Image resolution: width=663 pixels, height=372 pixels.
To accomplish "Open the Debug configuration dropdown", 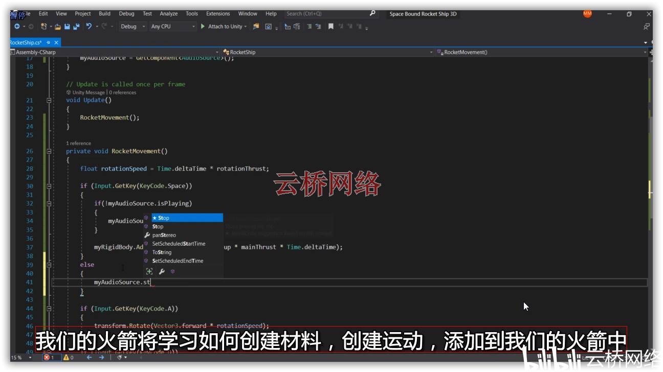I will pos(133,27).
